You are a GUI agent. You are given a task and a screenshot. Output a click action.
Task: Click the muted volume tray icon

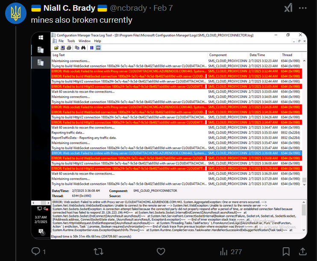tap(46, 208)
